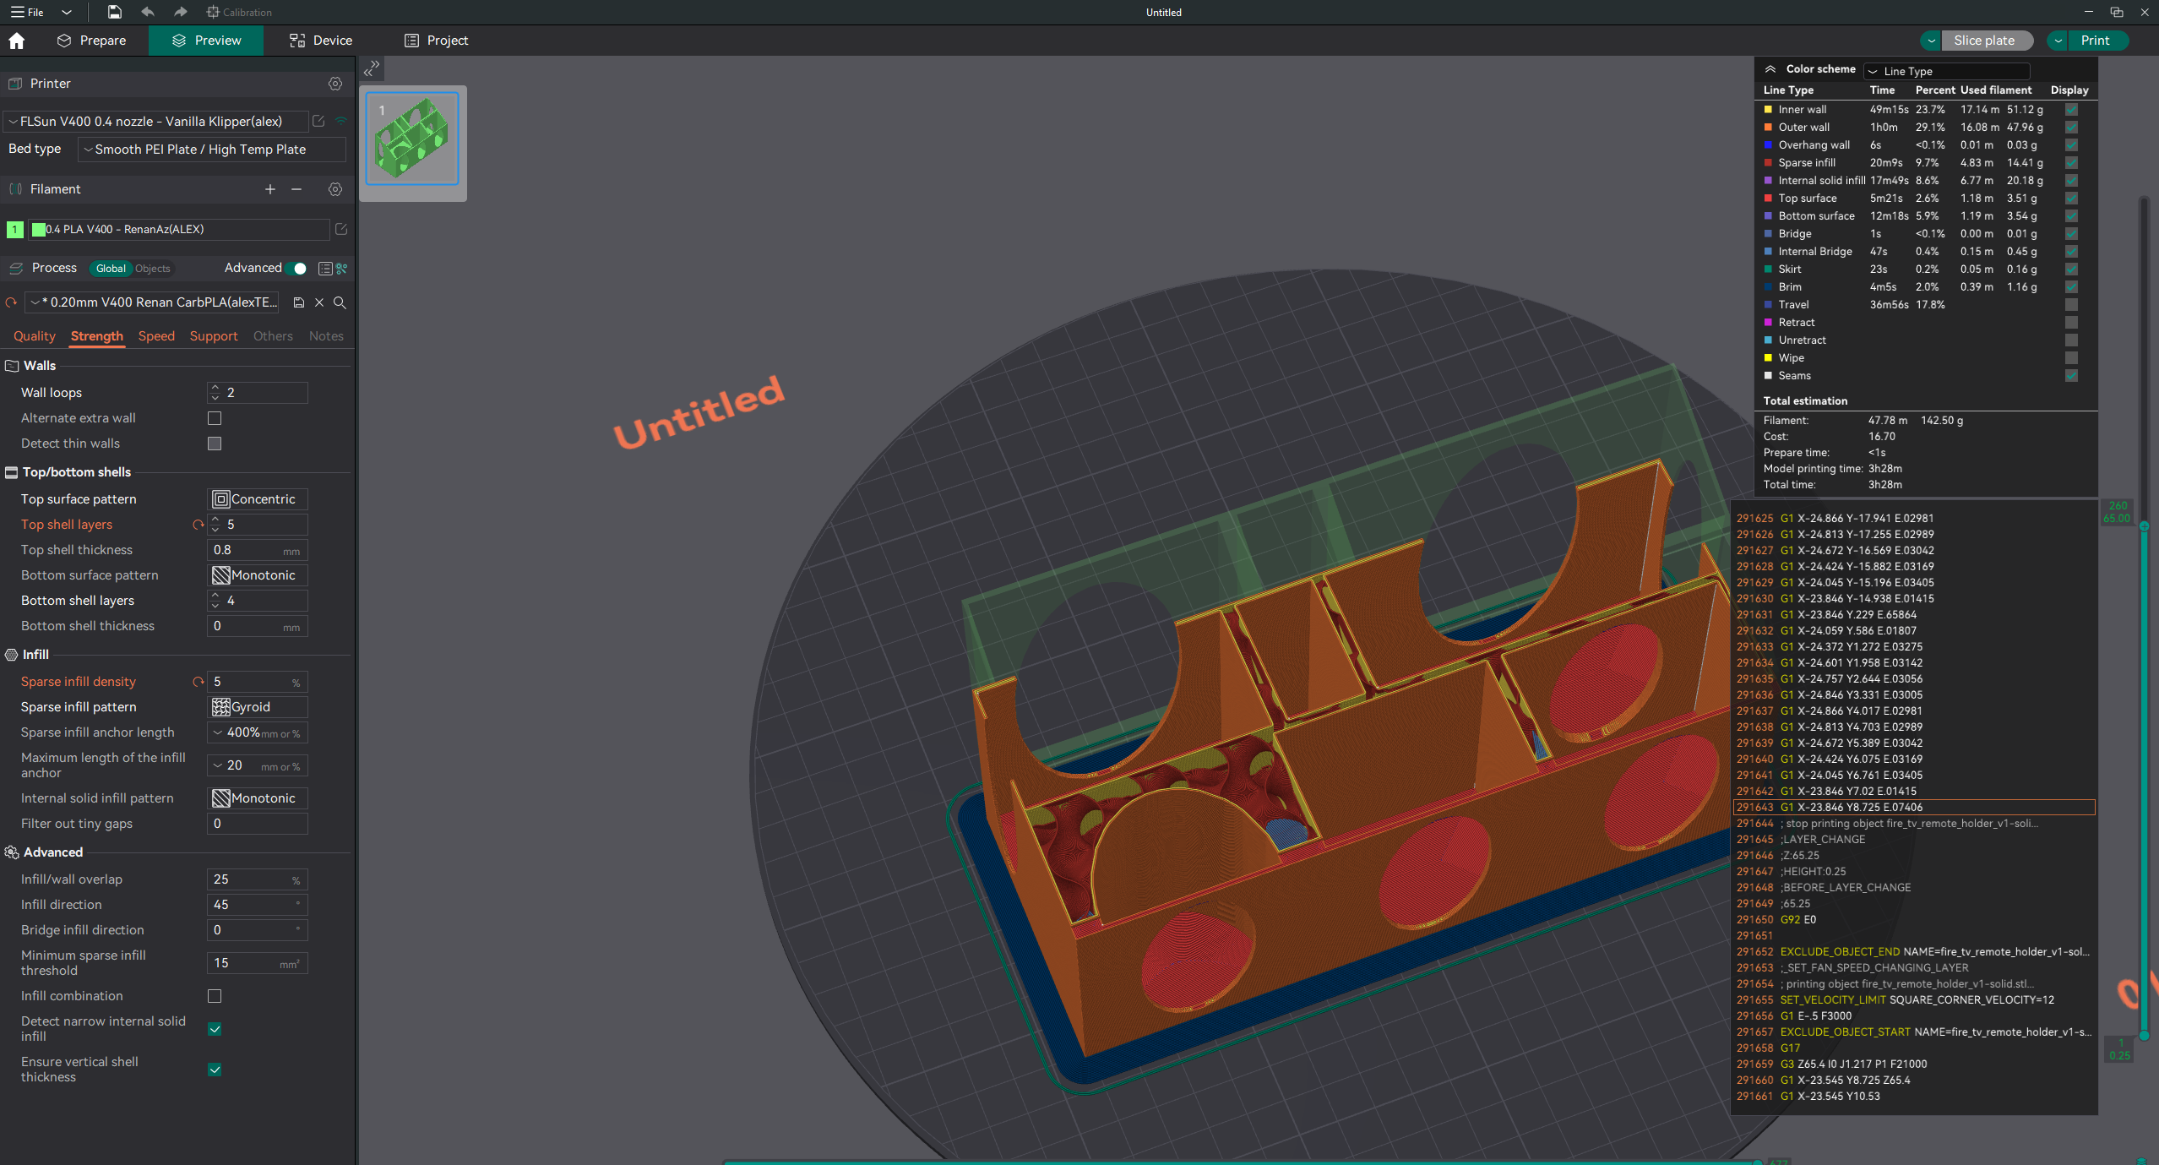Open printer settings gear icon
The image size is (2159, 1165).
335,84
